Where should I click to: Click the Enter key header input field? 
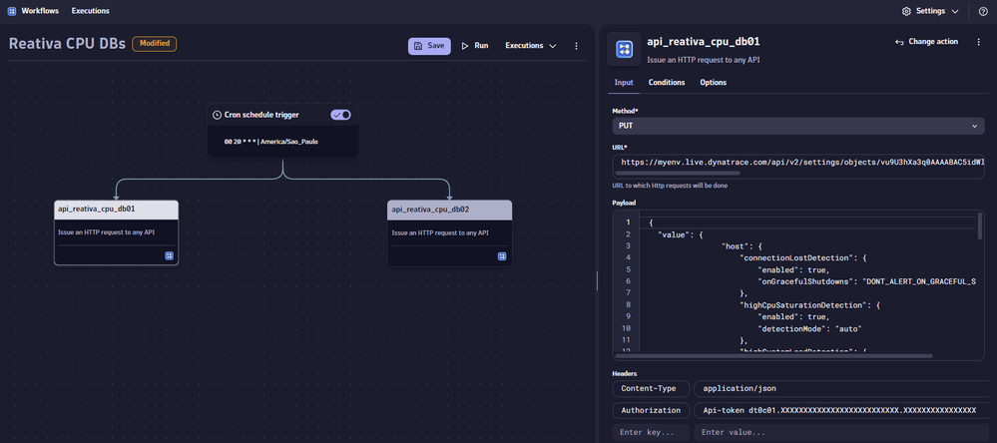[651, 432]
